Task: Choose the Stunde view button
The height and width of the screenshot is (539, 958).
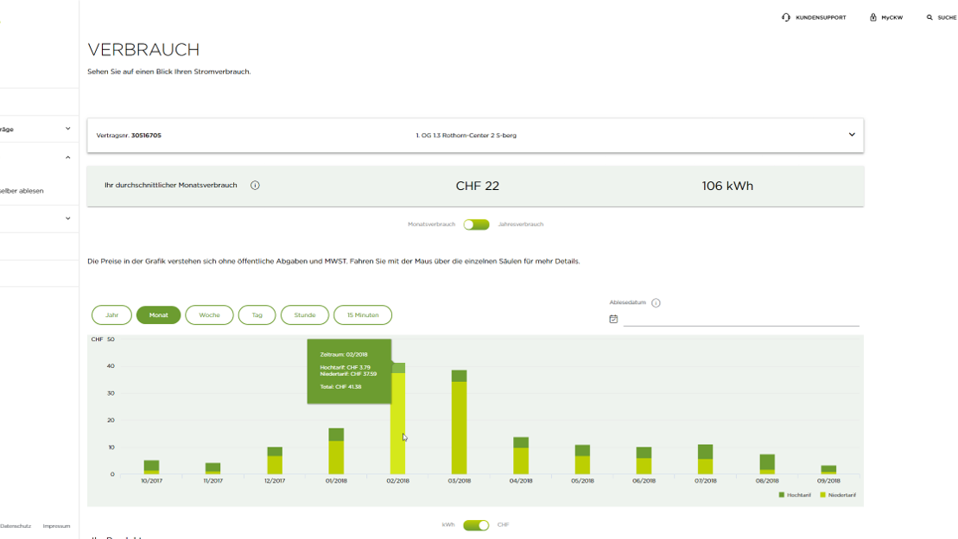Action: point(304,315)
